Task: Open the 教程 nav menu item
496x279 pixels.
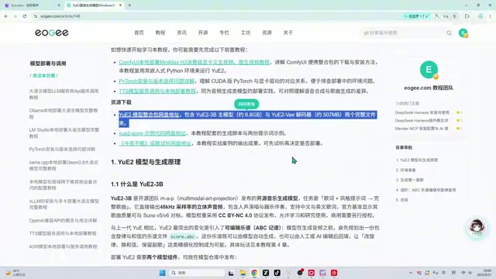Action: (160, 33)
